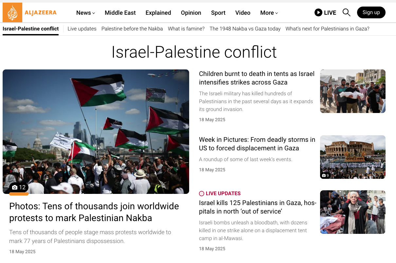Click the 9 photos camera badge

click(x=325, y=176)
